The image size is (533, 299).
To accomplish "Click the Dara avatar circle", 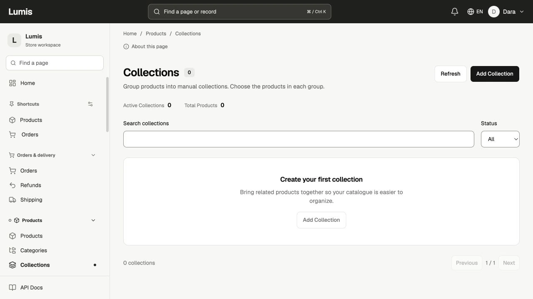I will [493, 12].
